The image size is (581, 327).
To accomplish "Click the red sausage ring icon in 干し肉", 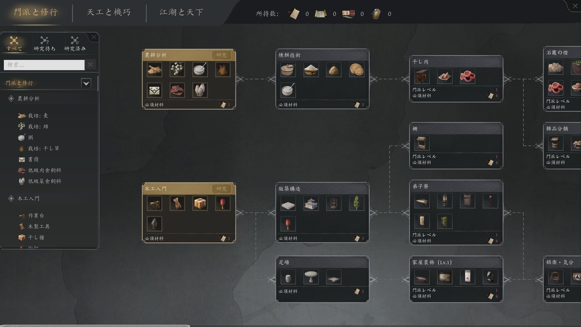I will pyautogui.click(x=467, y=76).
